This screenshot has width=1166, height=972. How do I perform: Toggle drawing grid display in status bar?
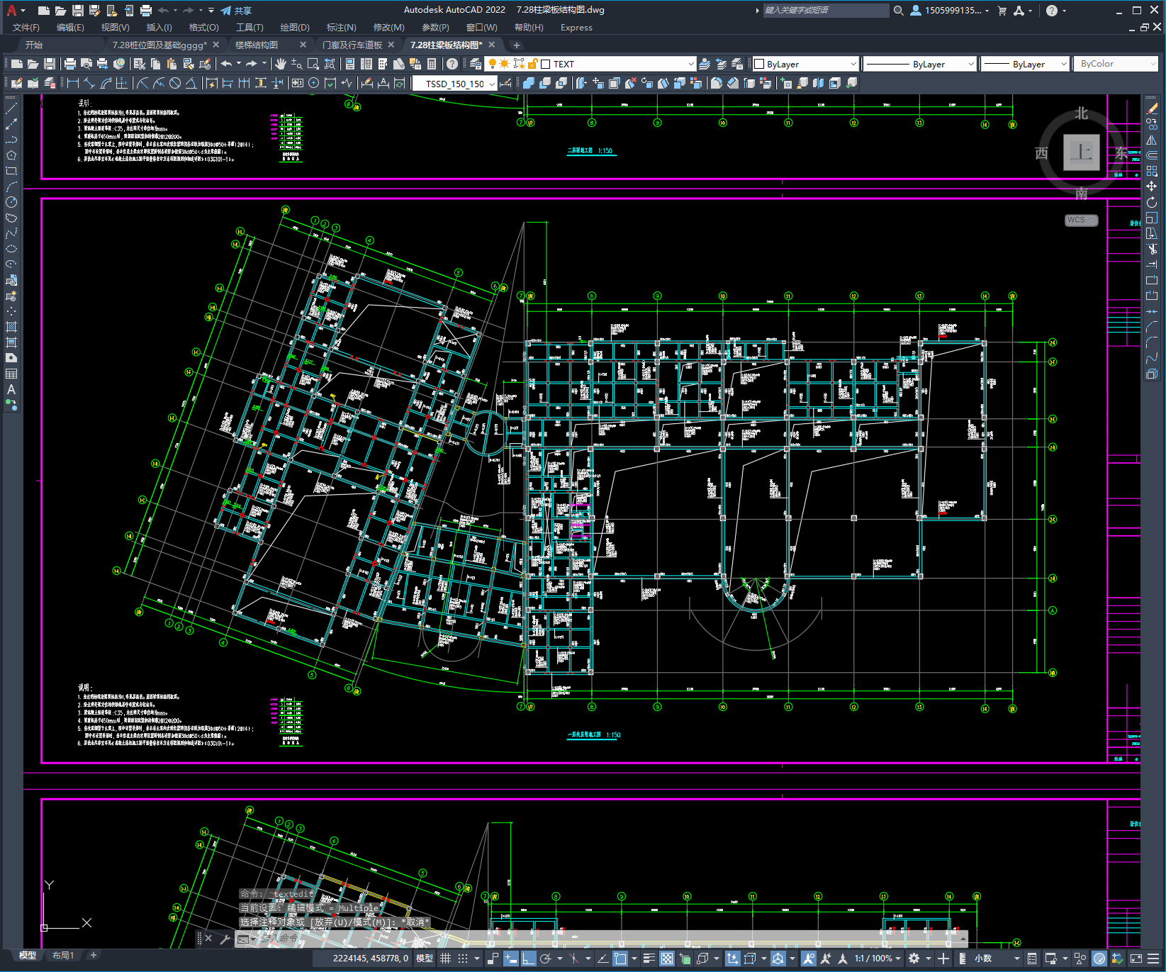(x=445, y=959)
